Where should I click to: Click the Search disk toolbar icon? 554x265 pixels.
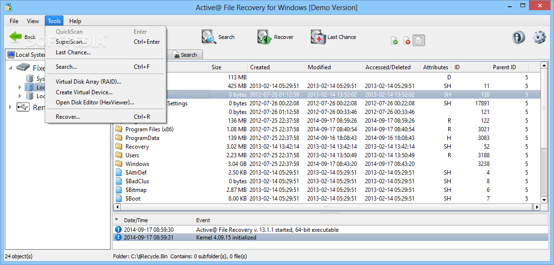click(209, 37)
